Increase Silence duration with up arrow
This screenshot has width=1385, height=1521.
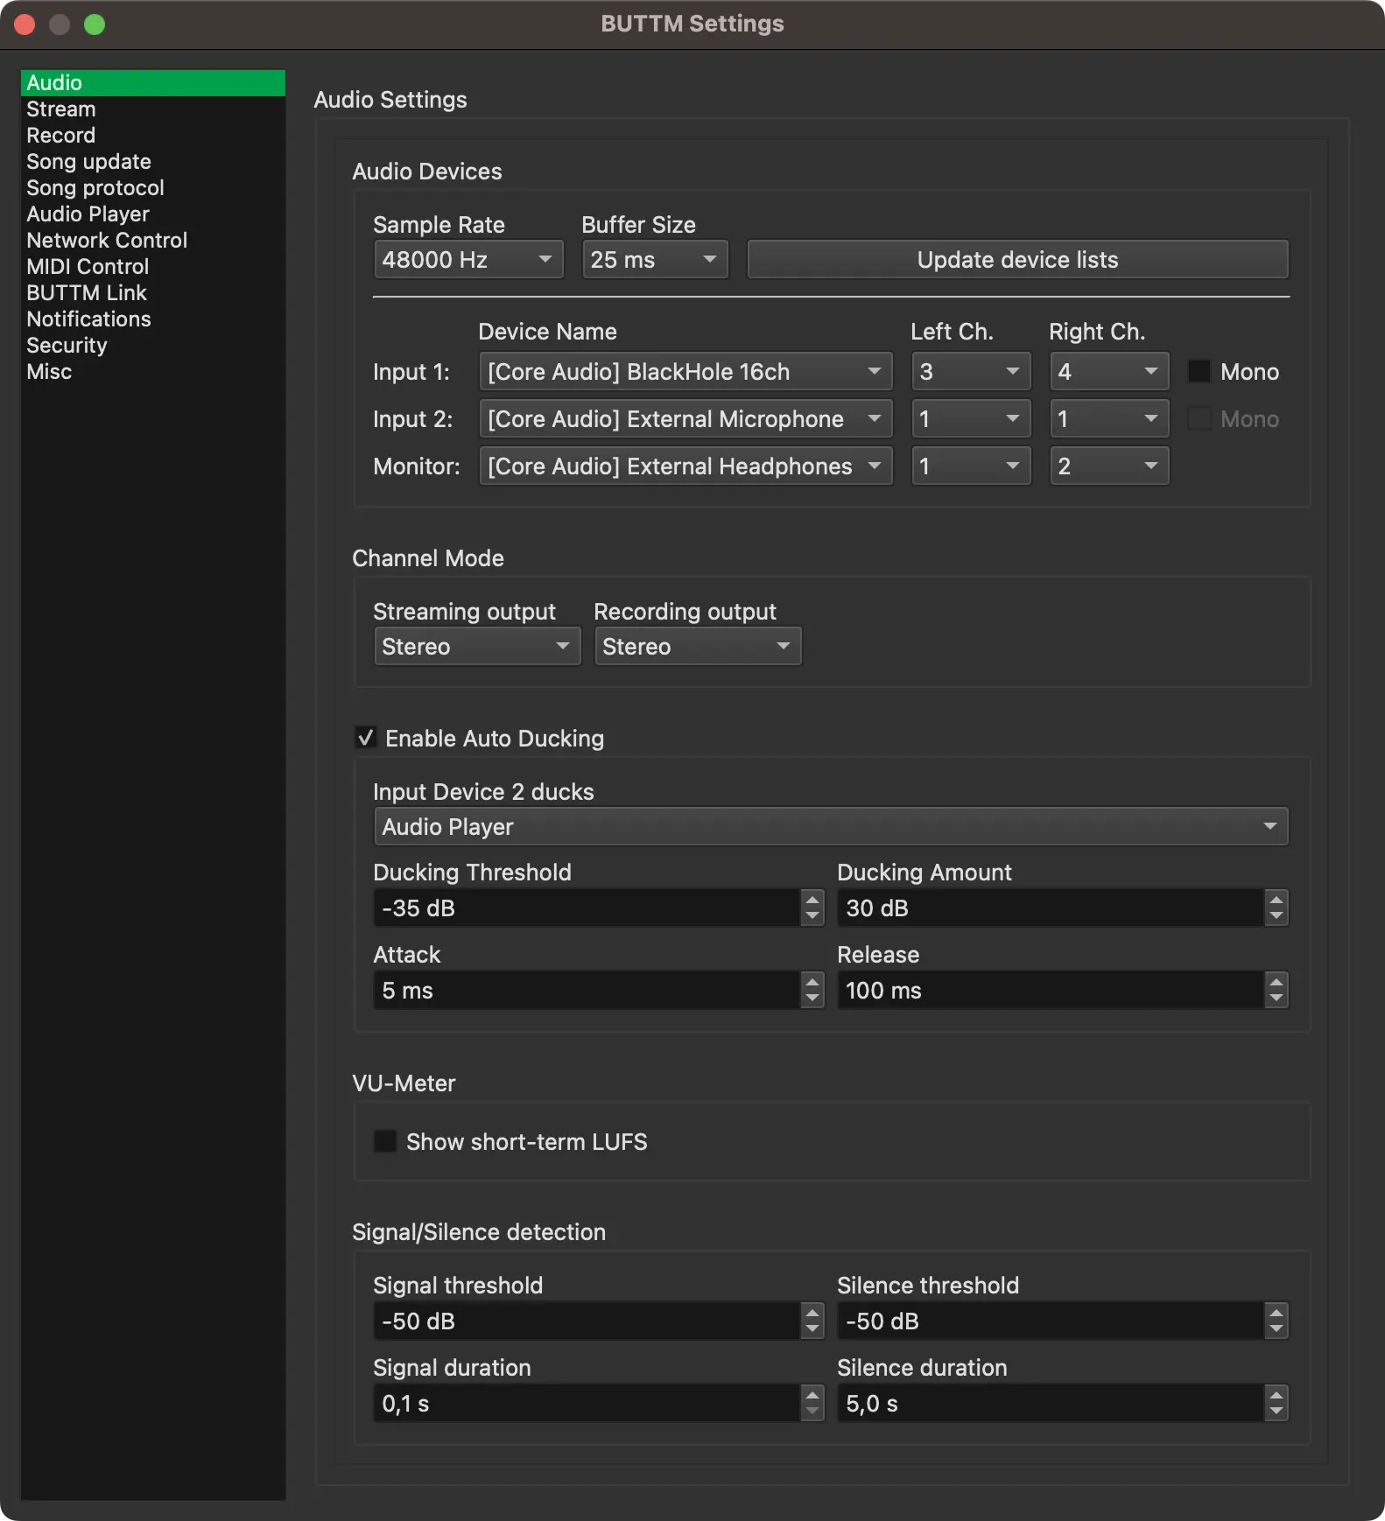coord(1276,1394)
